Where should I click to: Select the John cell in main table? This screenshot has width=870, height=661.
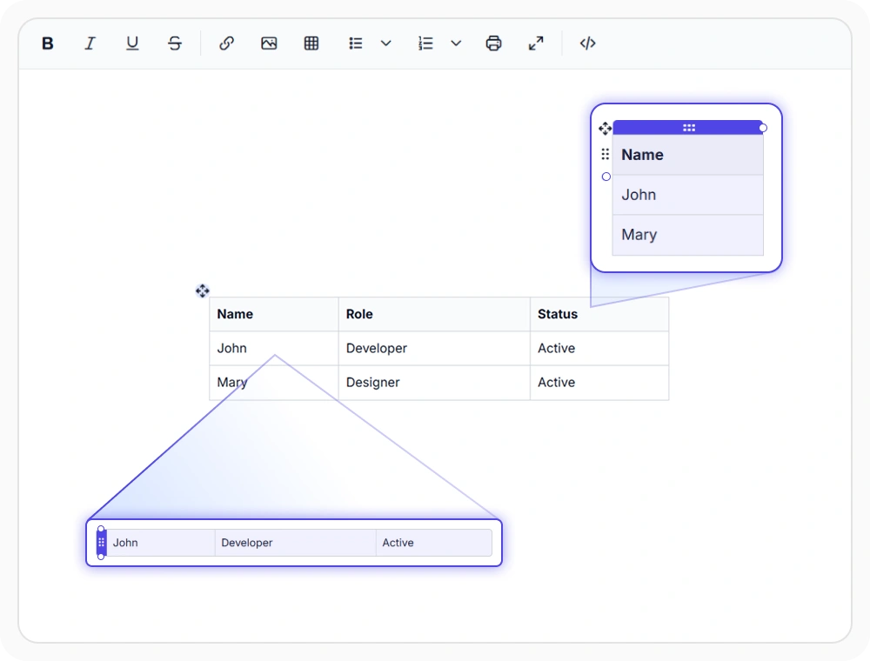click(274, 348)
